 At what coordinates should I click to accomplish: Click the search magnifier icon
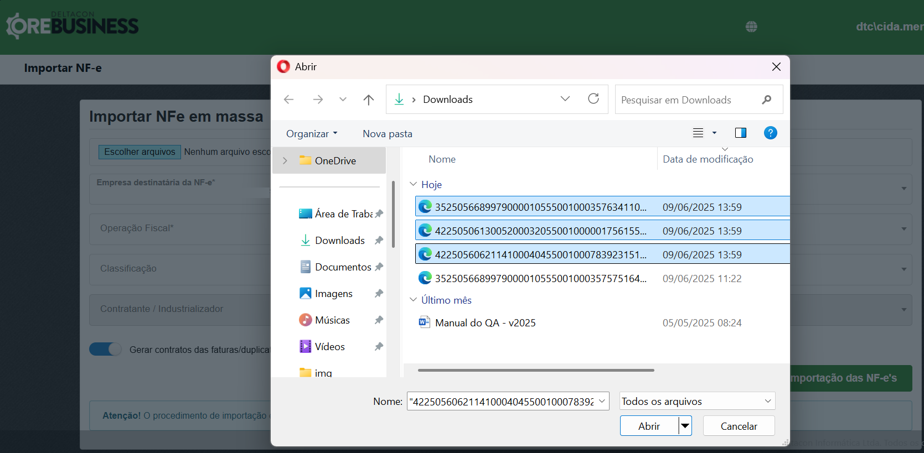tap(766, 100)
